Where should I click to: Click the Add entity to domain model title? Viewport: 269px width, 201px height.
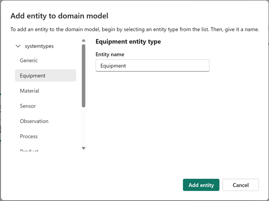(59, 16)
